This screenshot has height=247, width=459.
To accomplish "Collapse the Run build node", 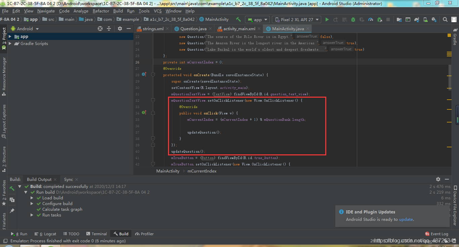I will (26, 192).
